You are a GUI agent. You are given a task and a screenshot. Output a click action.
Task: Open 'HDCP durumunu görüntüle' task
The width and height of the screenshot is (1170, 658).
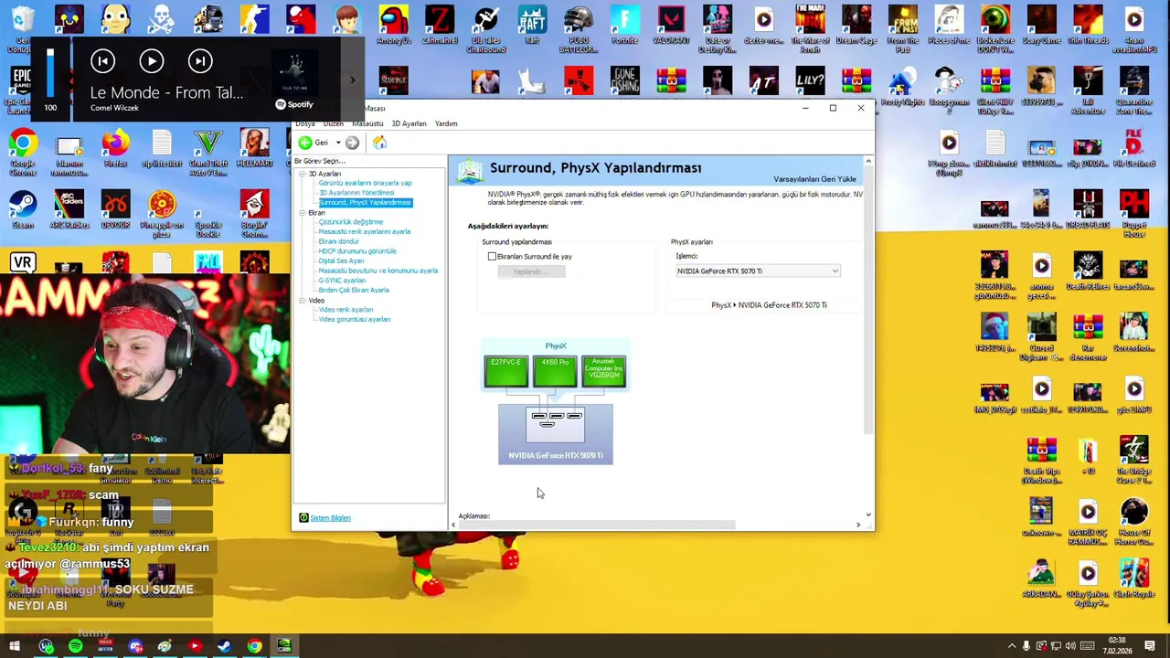(356, 251)
